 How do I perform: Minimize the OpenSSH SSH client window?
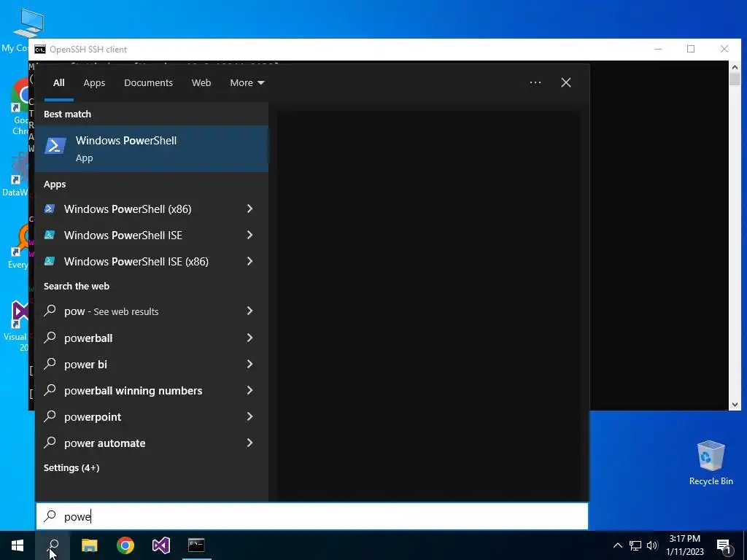[658, 49]
